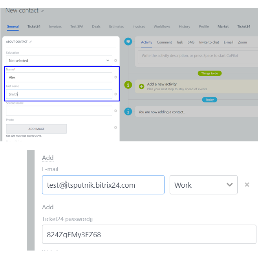Screen dimensions: 258x258
Task: Focus the Ticket24 password field
Action: coord(149,234)
